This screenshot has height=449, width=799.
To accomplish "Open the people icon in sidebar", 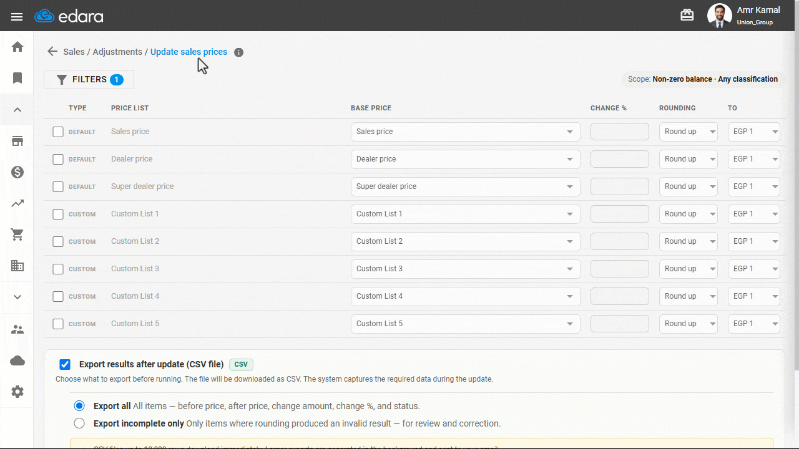I will click(x=17, y=329).
